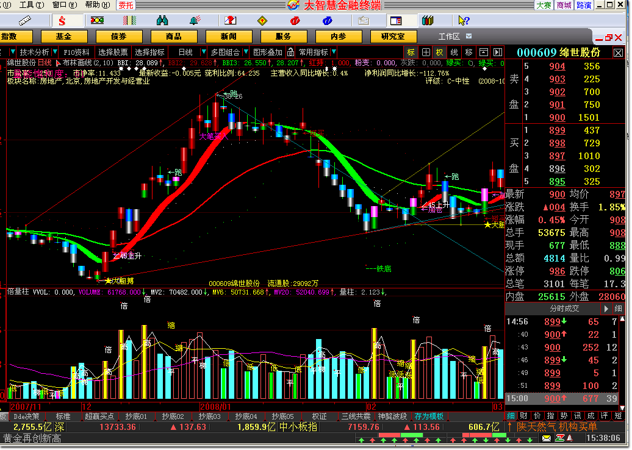Screen dimensions: 632x450
Task: Click the 研究室 yellow button
Action: coord(393,36)
